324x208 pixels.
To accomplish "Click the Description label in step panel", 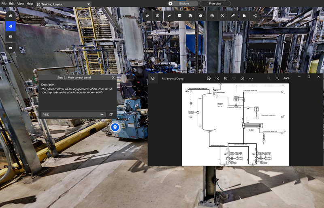I will (x=48, y=84).
